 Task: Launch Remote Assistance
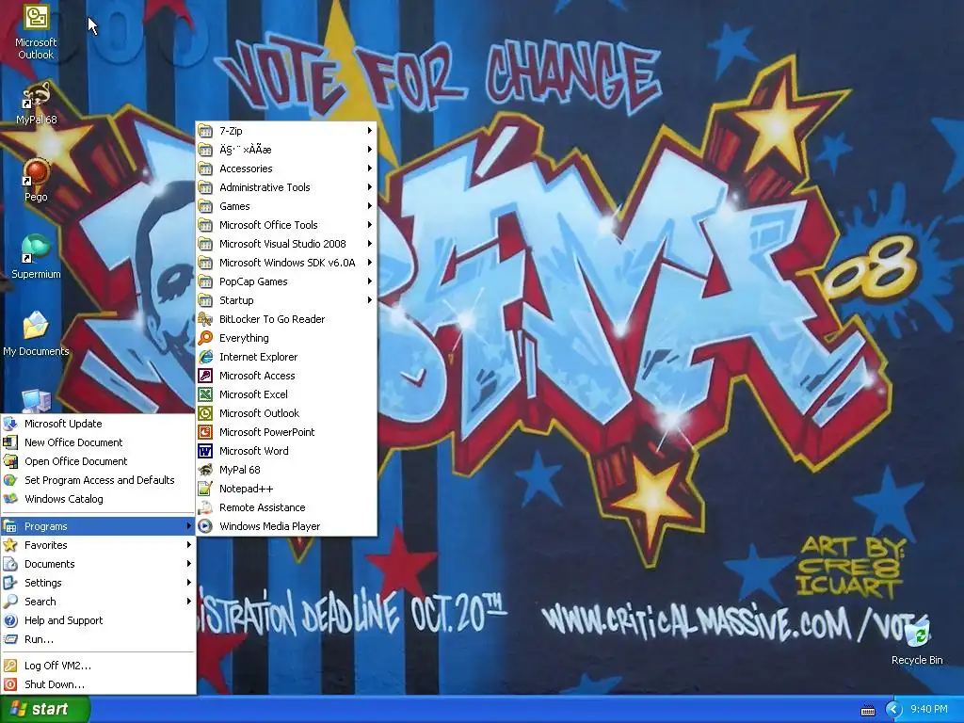pyautogui.click(x=286, y=507)
